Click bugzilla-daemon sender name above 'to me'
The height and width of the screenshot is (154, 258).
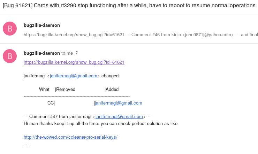click(x=42, y=53)
